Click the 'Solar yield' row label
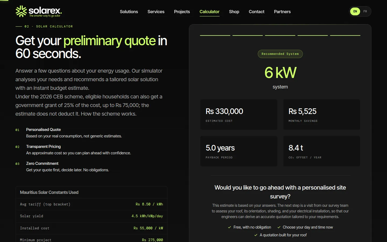This screenshot has height=242, width=387. tap(31, 216)
